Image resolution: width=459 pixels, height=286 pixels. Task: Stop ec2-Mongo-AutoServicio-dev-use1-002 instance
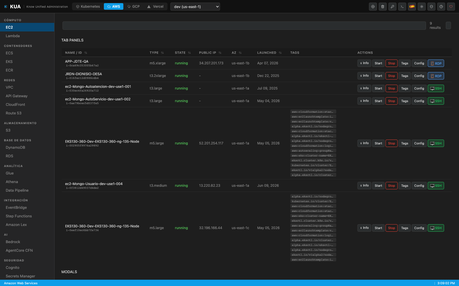(x=392, y=101)
